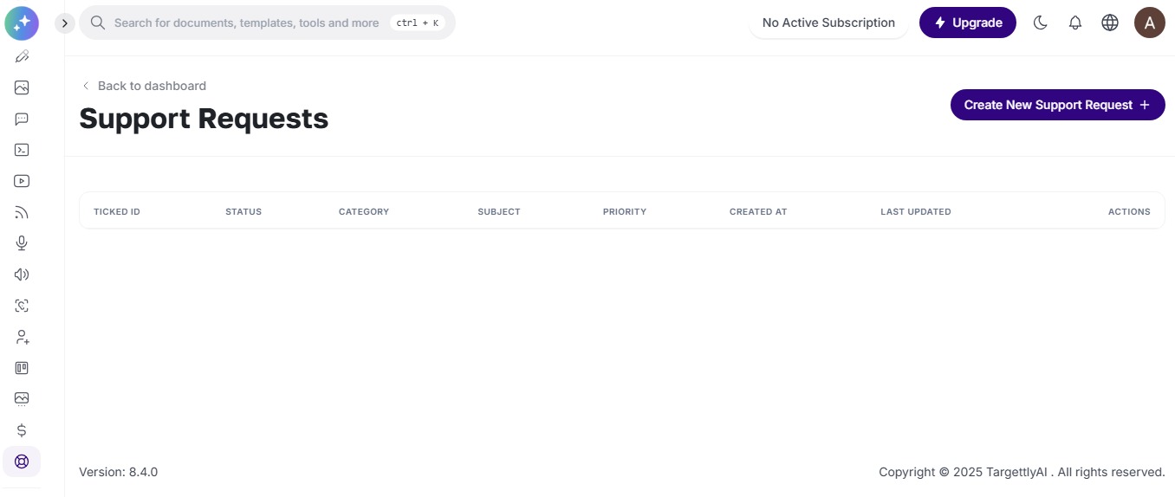Image resolution: width=1175 pixels, height=497 pixels.
Task: Open the user avatar menu
Action: tap(1150, 23)
